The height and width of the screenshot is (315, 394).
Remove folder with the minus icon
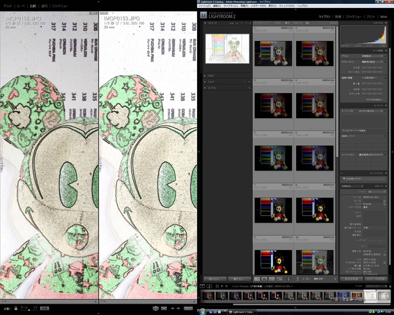click(245, 82)
